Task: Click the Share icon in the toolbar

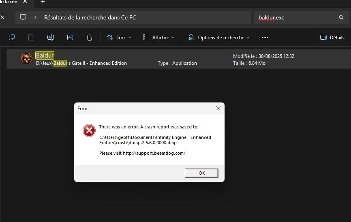Action: pos(70,37)
